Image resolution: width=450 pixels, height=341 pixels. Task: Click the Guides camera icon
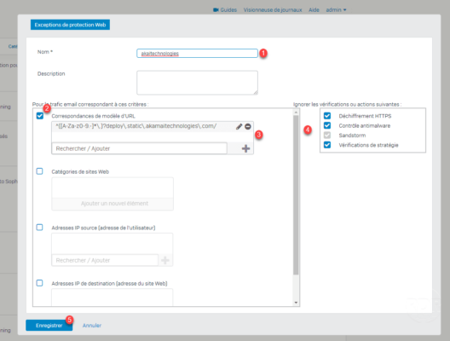click(x=216, y=9)
